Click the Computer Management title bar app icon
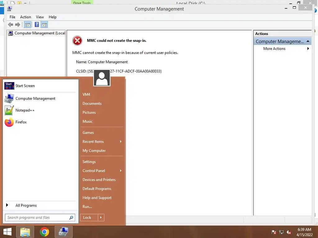The image size is (318, 238). point(10,9)
